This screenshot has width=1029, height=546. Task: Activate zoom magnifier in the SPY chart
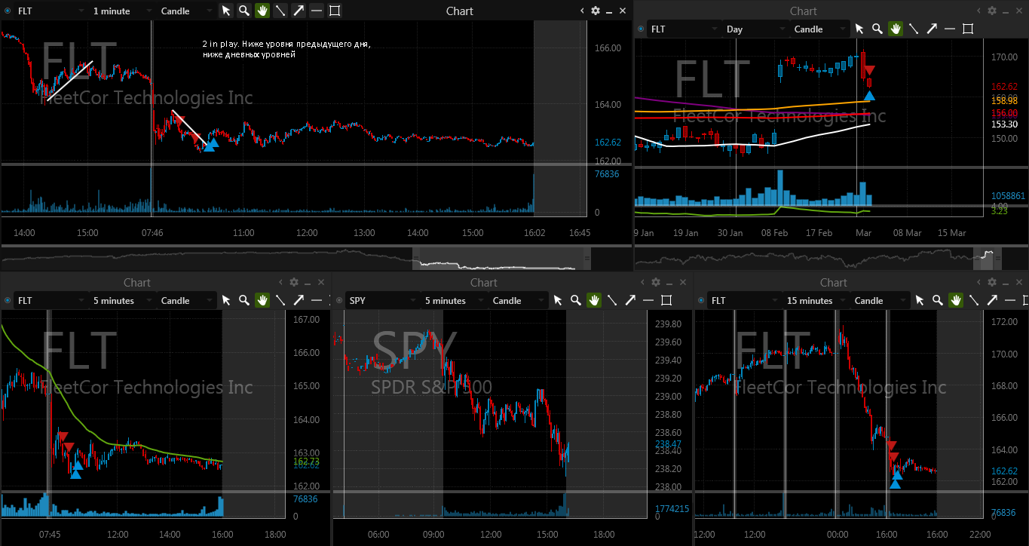pos(576,300)
